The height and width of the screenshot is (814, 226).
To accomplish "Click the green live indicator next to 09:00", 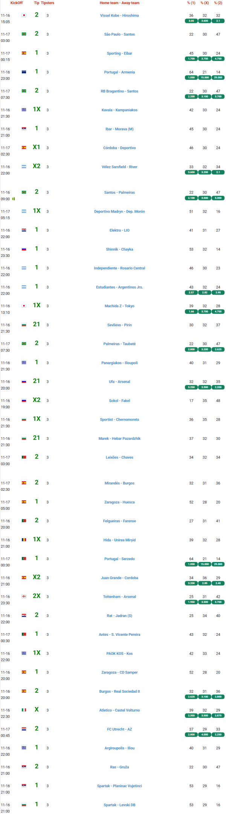I will (14, 199).
